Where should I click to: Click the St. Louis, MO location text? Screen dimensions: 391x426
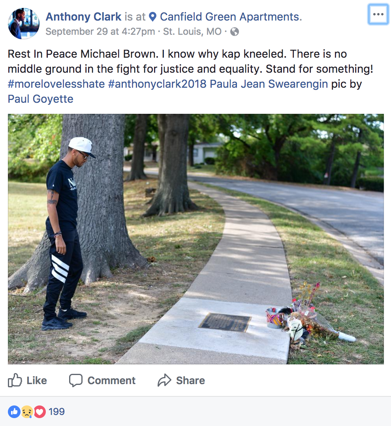pyautogui.click(x=192, y=32)
